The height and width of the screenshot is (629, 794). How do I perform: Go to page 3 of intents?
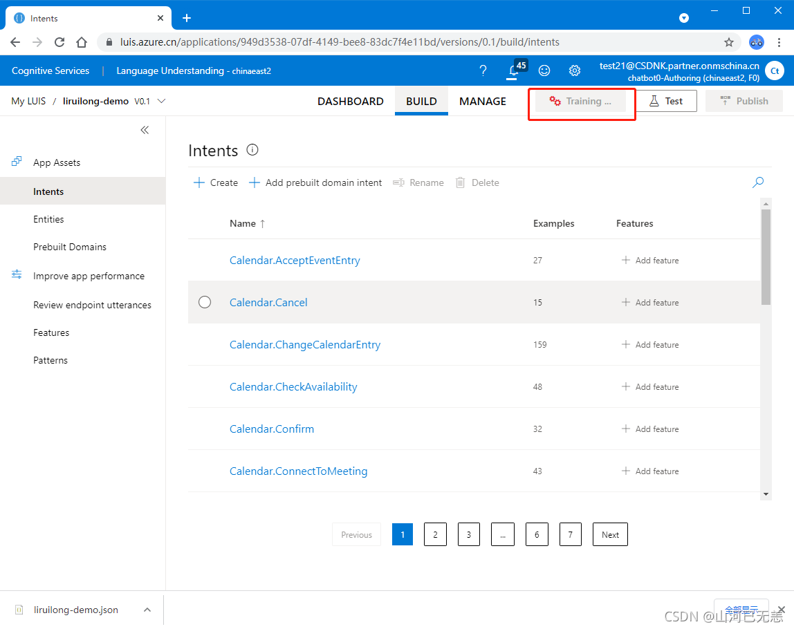point(469,534)
